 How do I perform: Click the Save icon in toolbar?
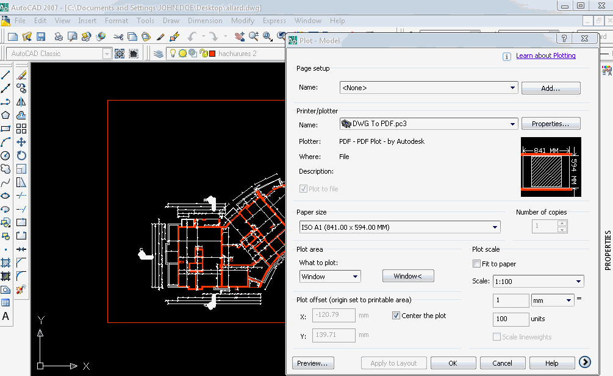click(x=41, y=37)
